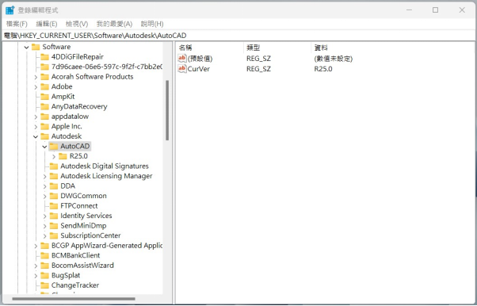Click the (數值未設定) data cell
This screenshot has width=477, height=306.
(333, 59)
